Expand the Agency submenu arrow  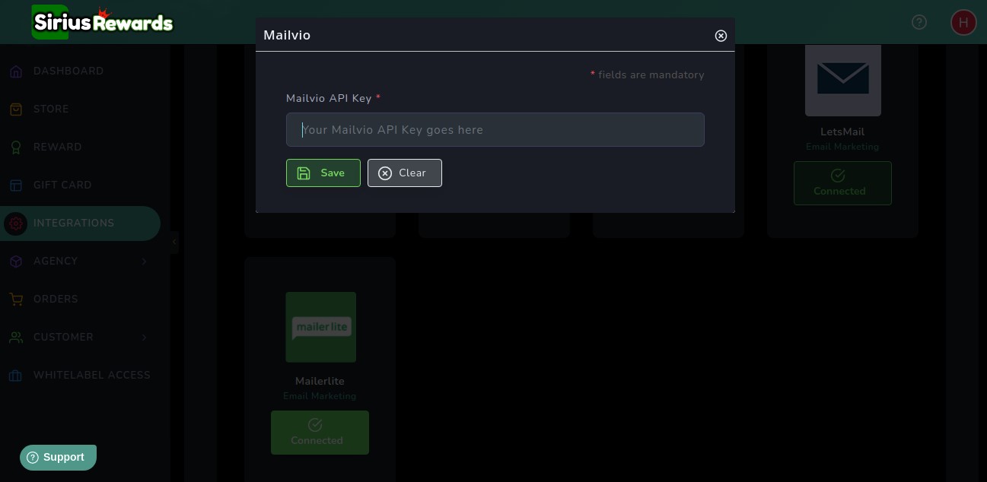144,262
